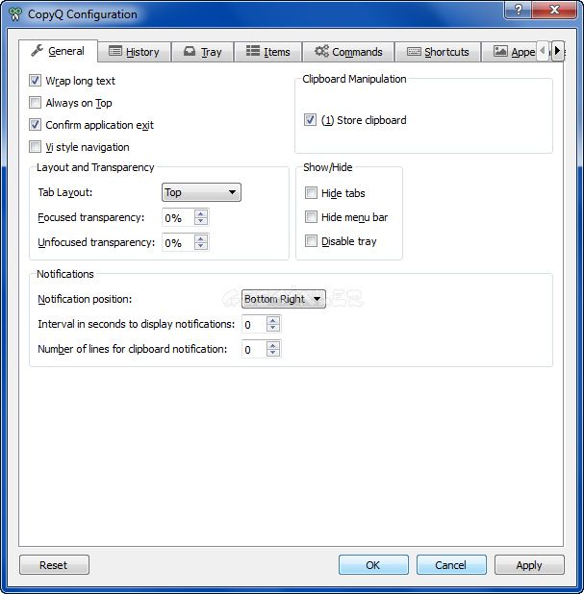
Task: Switch to the Items tab
Action: click(x=268, y=52)
